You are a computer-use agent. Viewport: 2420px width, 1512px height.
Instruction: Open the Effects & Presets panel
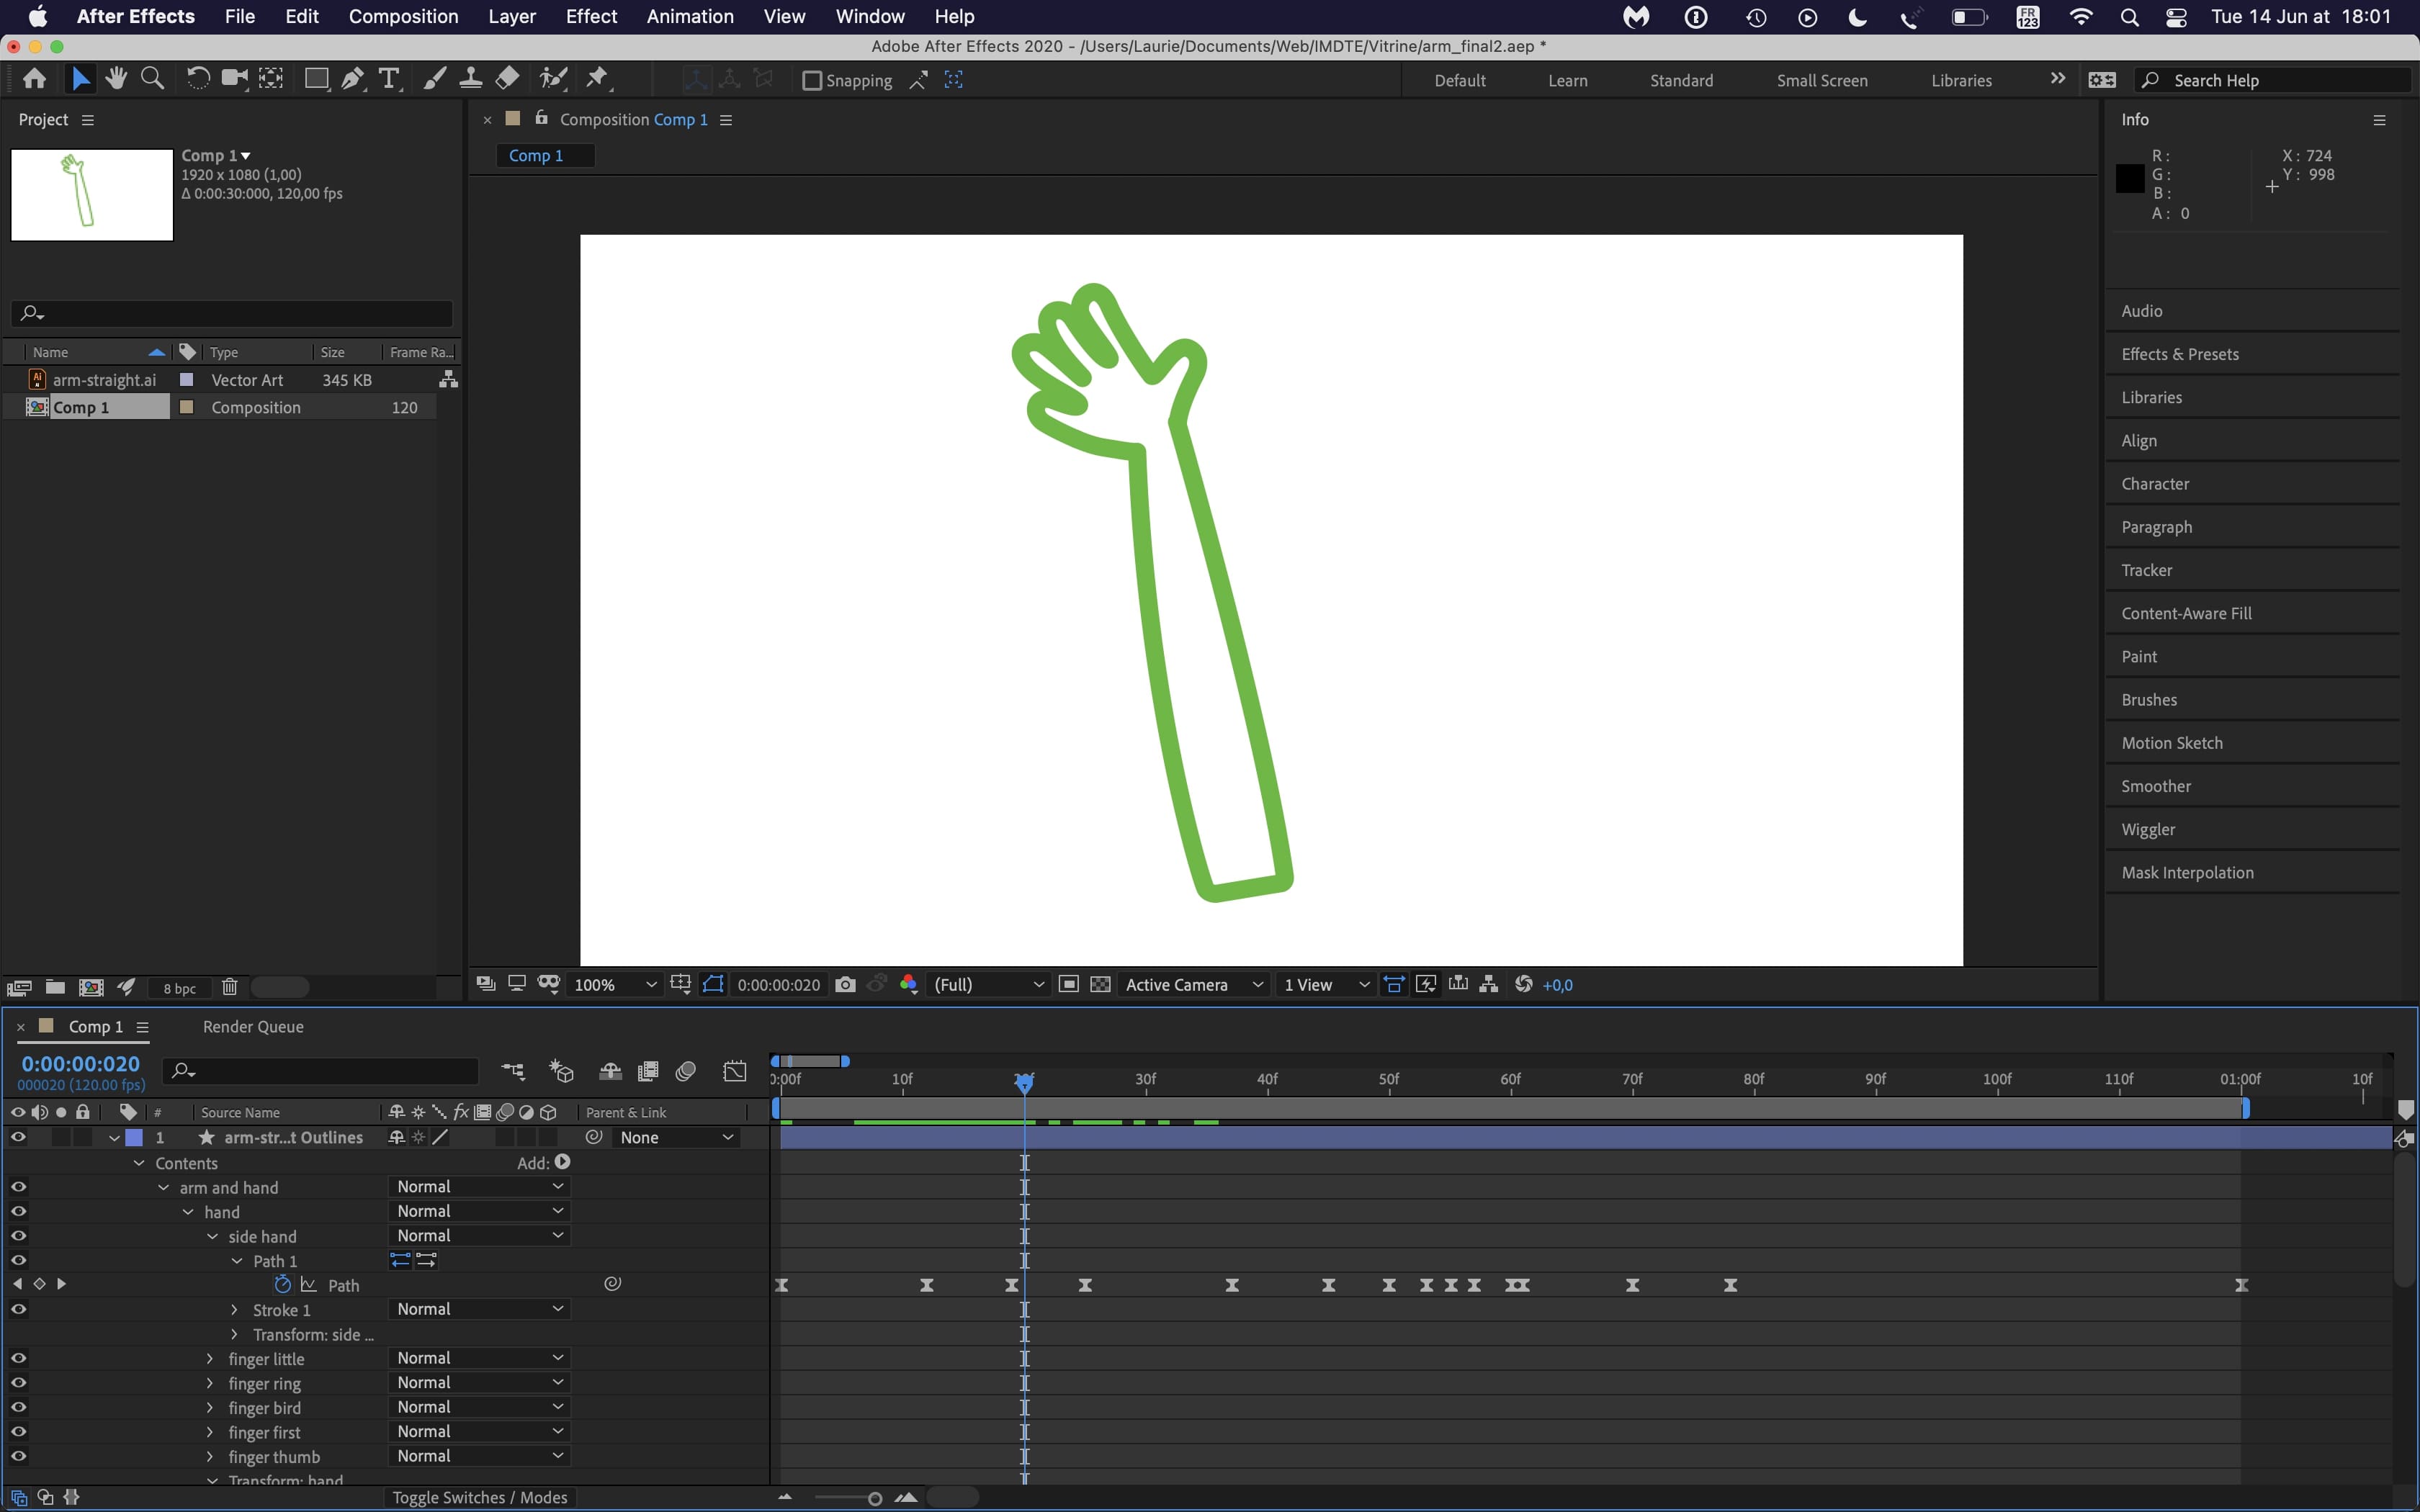[2180, 354]
